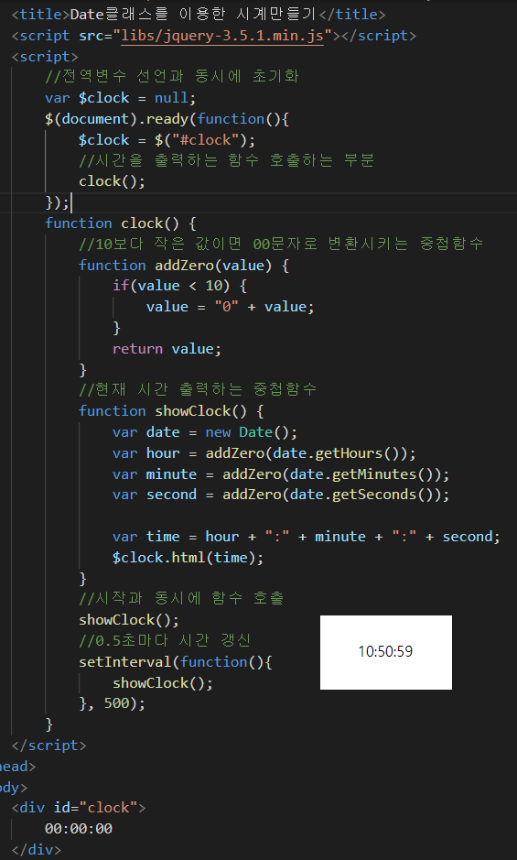Viewport: 517px width, 860px height.
Task: Click the title text 'Date클래스를 이용한 시계만들기'
Action: (x=194, y=15)
